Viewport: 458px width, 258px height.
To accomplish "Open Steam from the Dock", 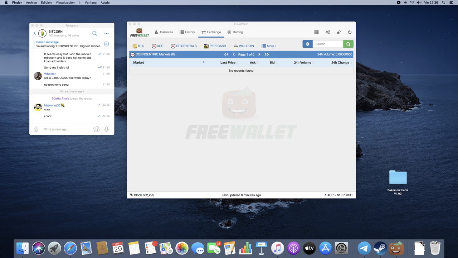I will click(380, 248).
